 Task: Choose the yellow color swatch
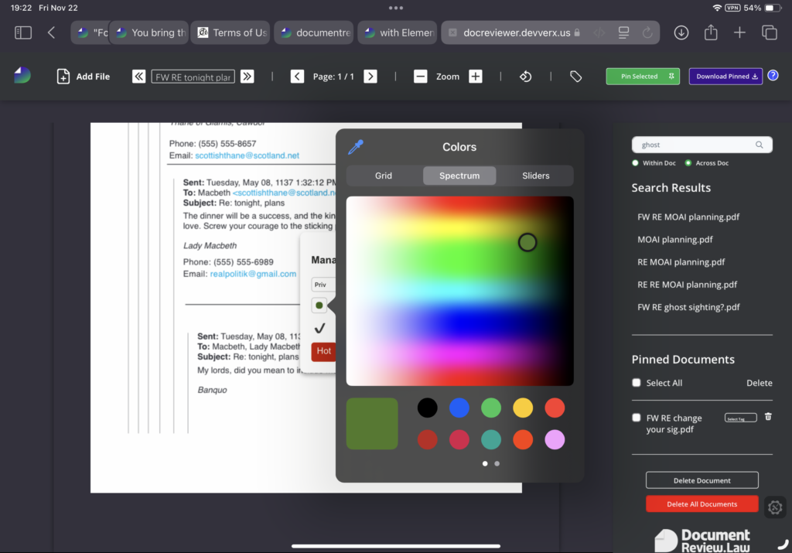(523, 408)
